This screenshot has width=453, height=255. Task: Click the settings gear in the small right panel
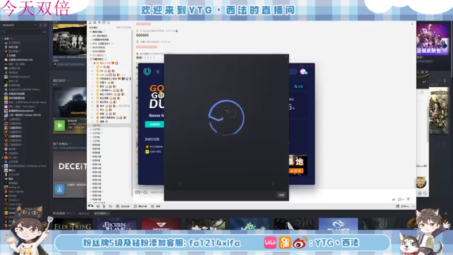tap(420, 193)
